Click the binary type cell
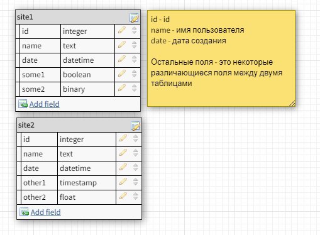320x235 pixels. click(87, 89)
